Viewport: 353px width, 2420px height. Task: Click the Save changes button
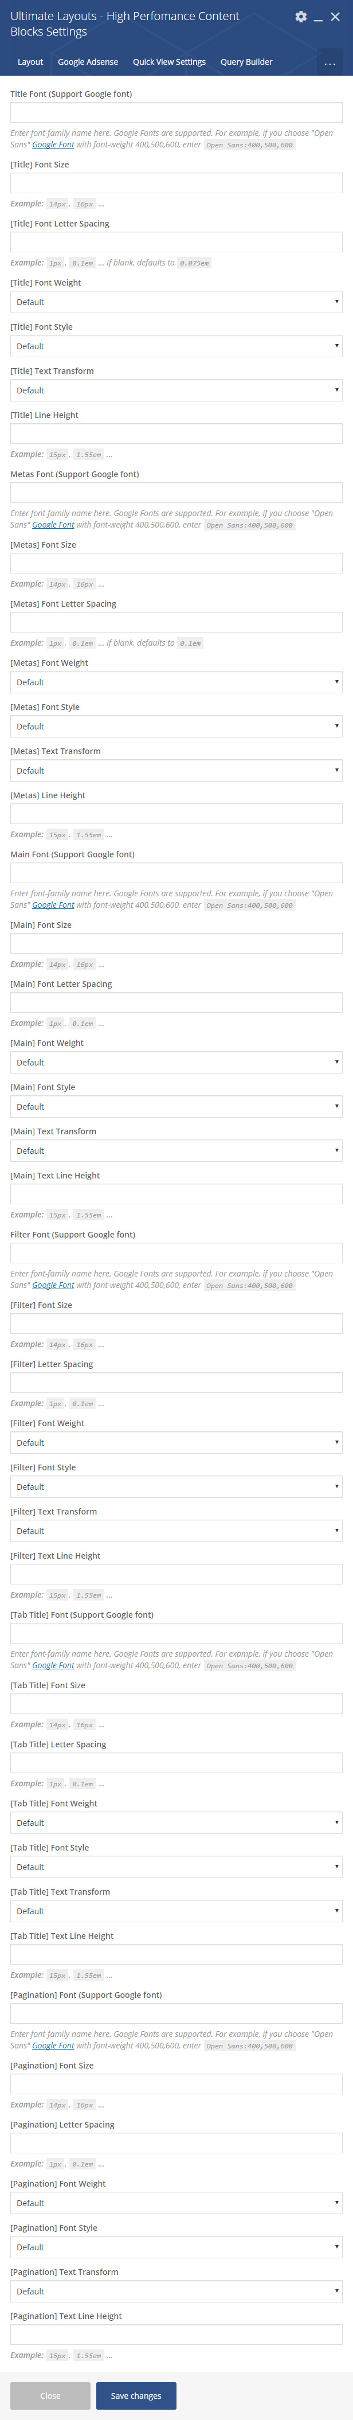click(136, 2395)
